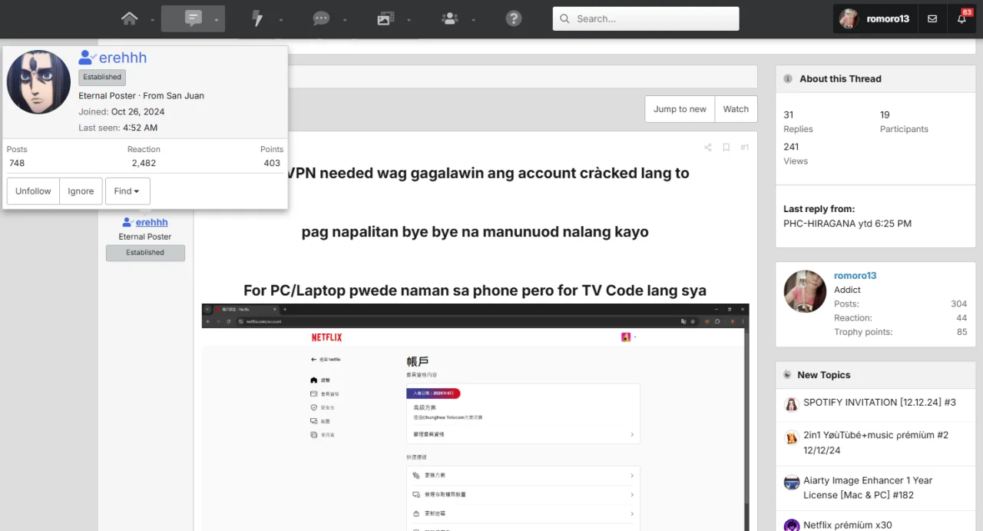
Task: Click the San Juan location link
Action: click(x=184, y=95)
